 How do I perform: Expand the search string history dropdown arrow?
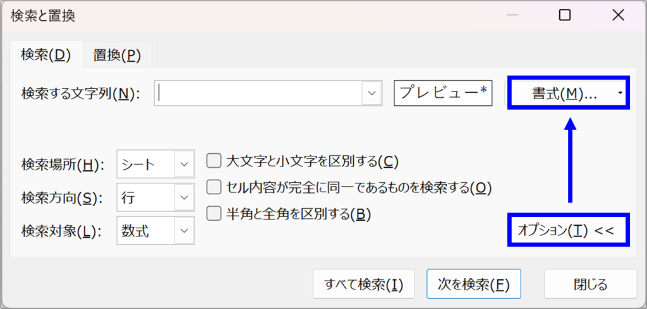tap(371, 93)
